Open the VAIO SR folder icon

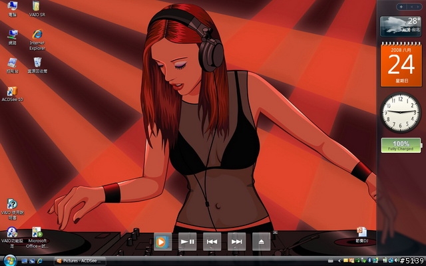[x=37, y=9]
